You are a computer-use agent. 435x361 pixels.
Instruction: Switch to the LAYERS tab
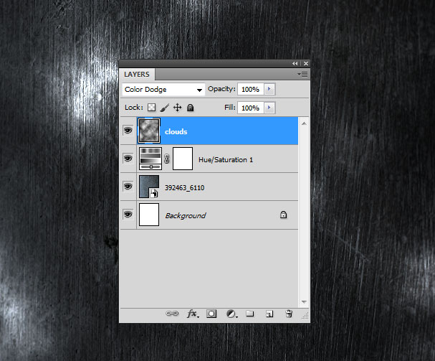[137, 75]
